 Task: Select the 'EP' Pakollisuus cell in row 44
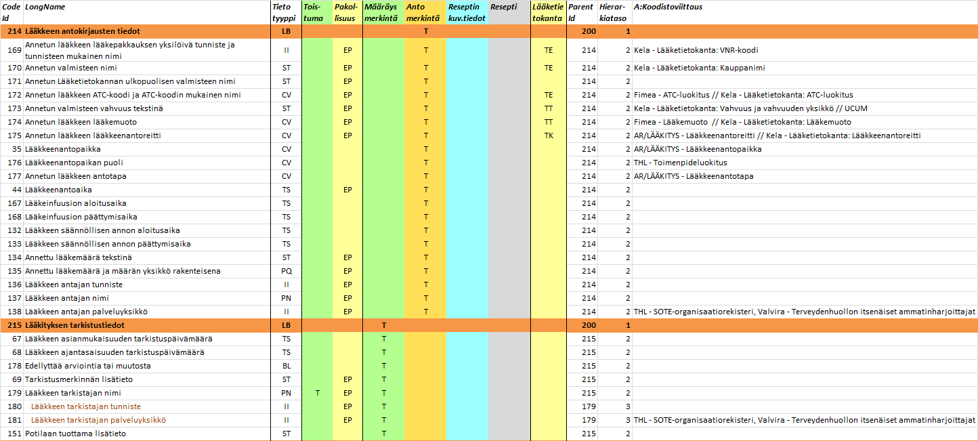tap(347, 190)
